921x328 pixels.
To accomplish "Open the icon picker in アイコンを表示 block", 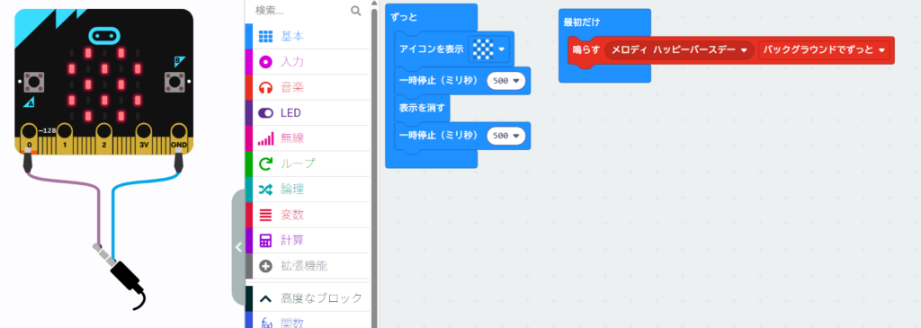I will [x=488, y=50].
